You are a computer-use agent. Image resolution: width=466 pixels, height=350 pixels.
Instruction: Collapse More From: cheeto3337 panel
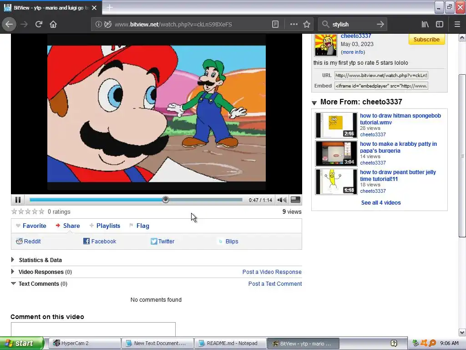pos(314,103)
